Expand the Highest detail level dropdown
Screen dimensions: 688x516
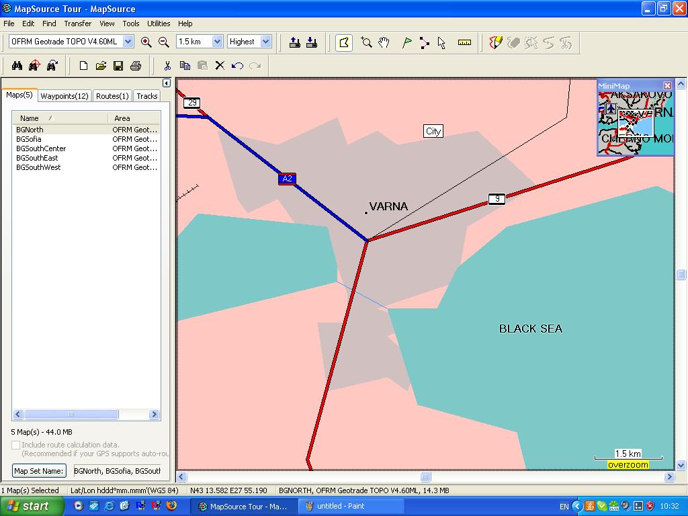[265, 42]
